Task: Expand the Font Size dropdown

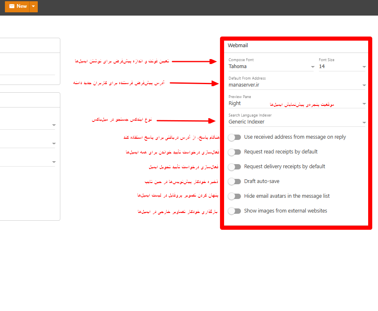Action: [x=364, y=67]
